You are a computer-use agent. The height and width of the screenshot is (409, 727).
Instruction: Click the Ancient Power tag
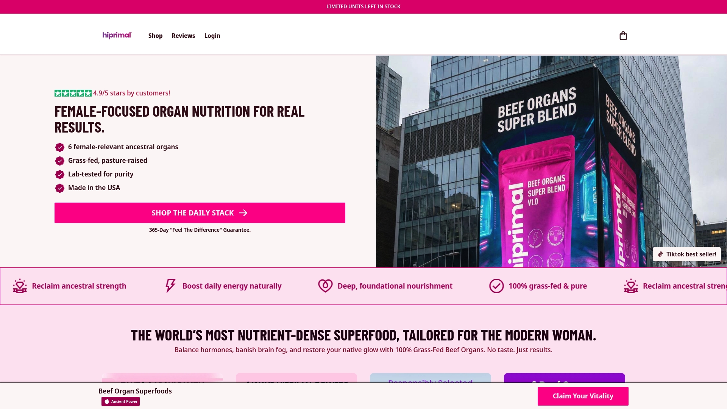coord(120,401)
